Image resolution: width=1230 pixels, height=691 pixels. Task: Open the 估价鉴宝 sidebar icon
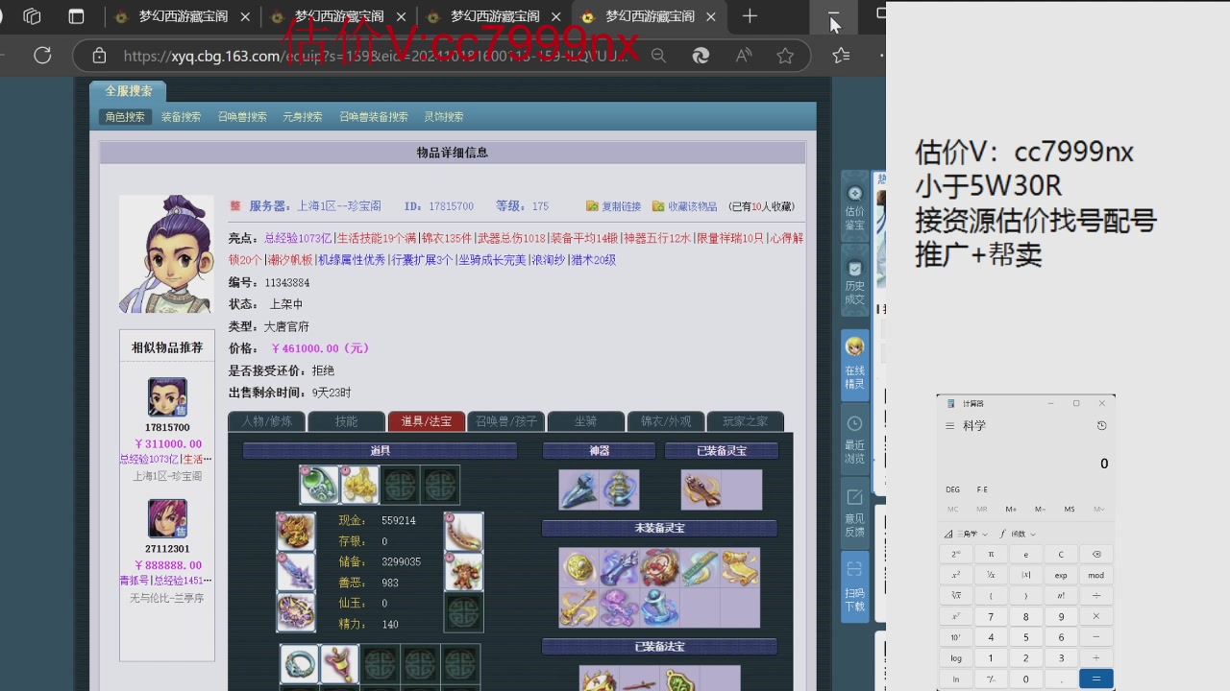[x=854, y=208]
